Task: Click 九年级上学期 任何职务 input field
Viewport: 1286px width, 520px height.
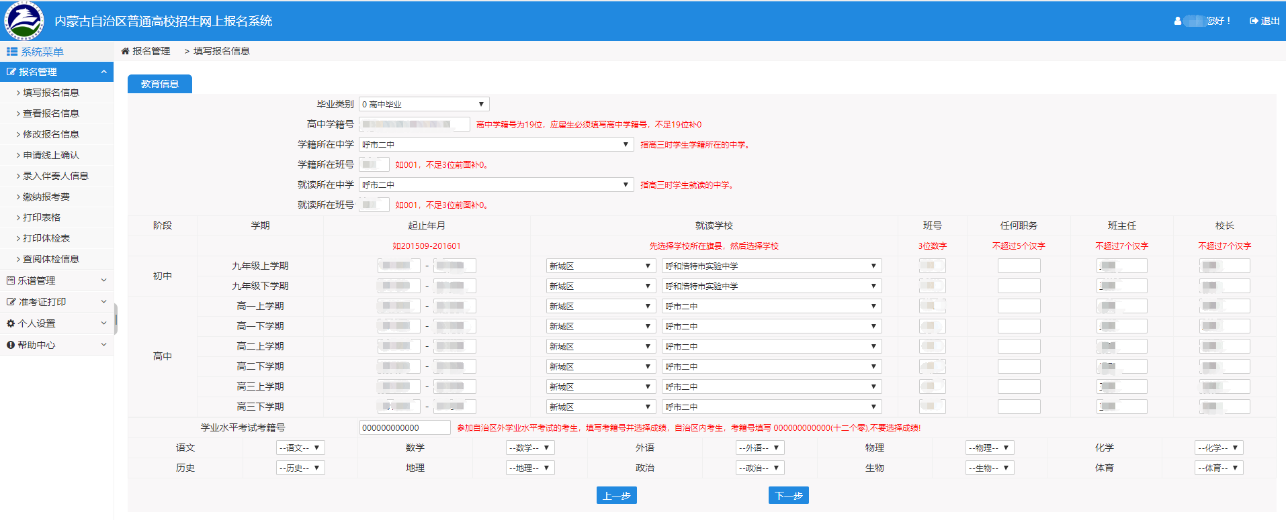Action: 1019,266
